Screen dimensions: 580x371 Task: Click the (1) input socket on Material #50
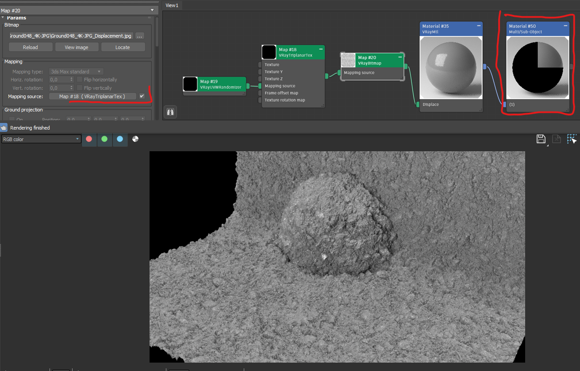coord(504,104)
